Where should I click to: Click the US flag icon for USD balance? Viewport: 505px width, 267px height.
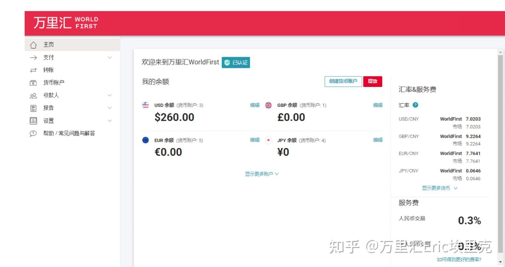pyautogui.click(x=146, y=105)
